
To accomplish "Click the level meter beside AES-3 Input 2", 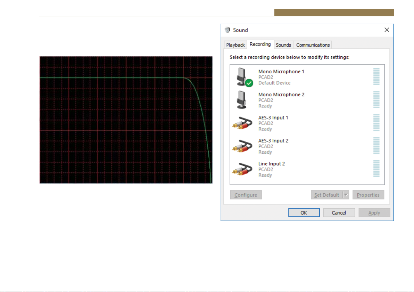I will 376,146.
